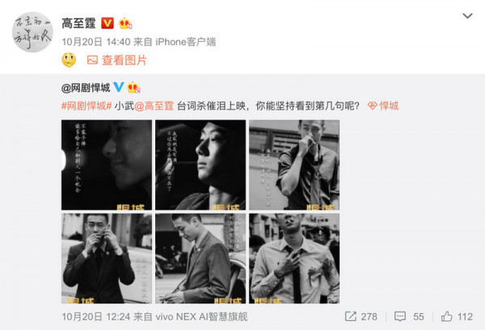The height and width of the screenshot is (330, 485).
Task: Open the 查看图片 view image link
Action: (x=116, y=61)
